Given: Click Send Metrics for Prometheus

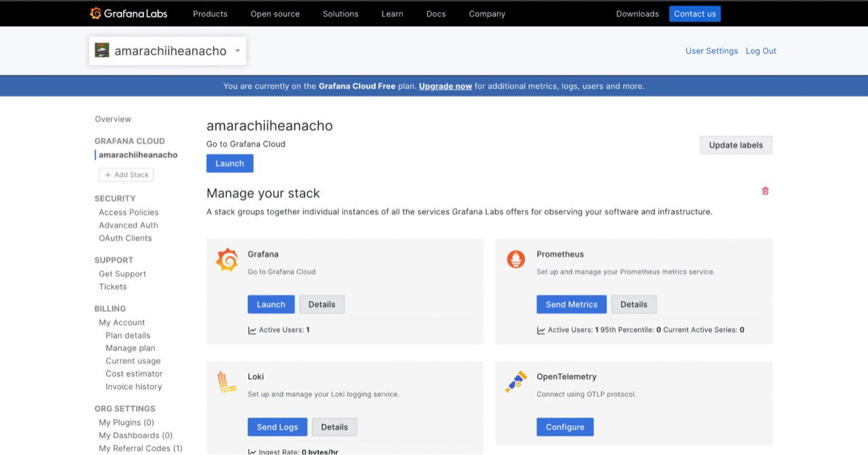Looking at the screenshot, I should (571, 304).
